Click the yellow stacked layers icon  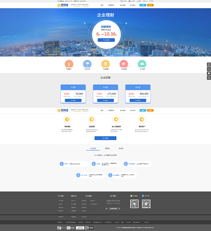point(105,64)
